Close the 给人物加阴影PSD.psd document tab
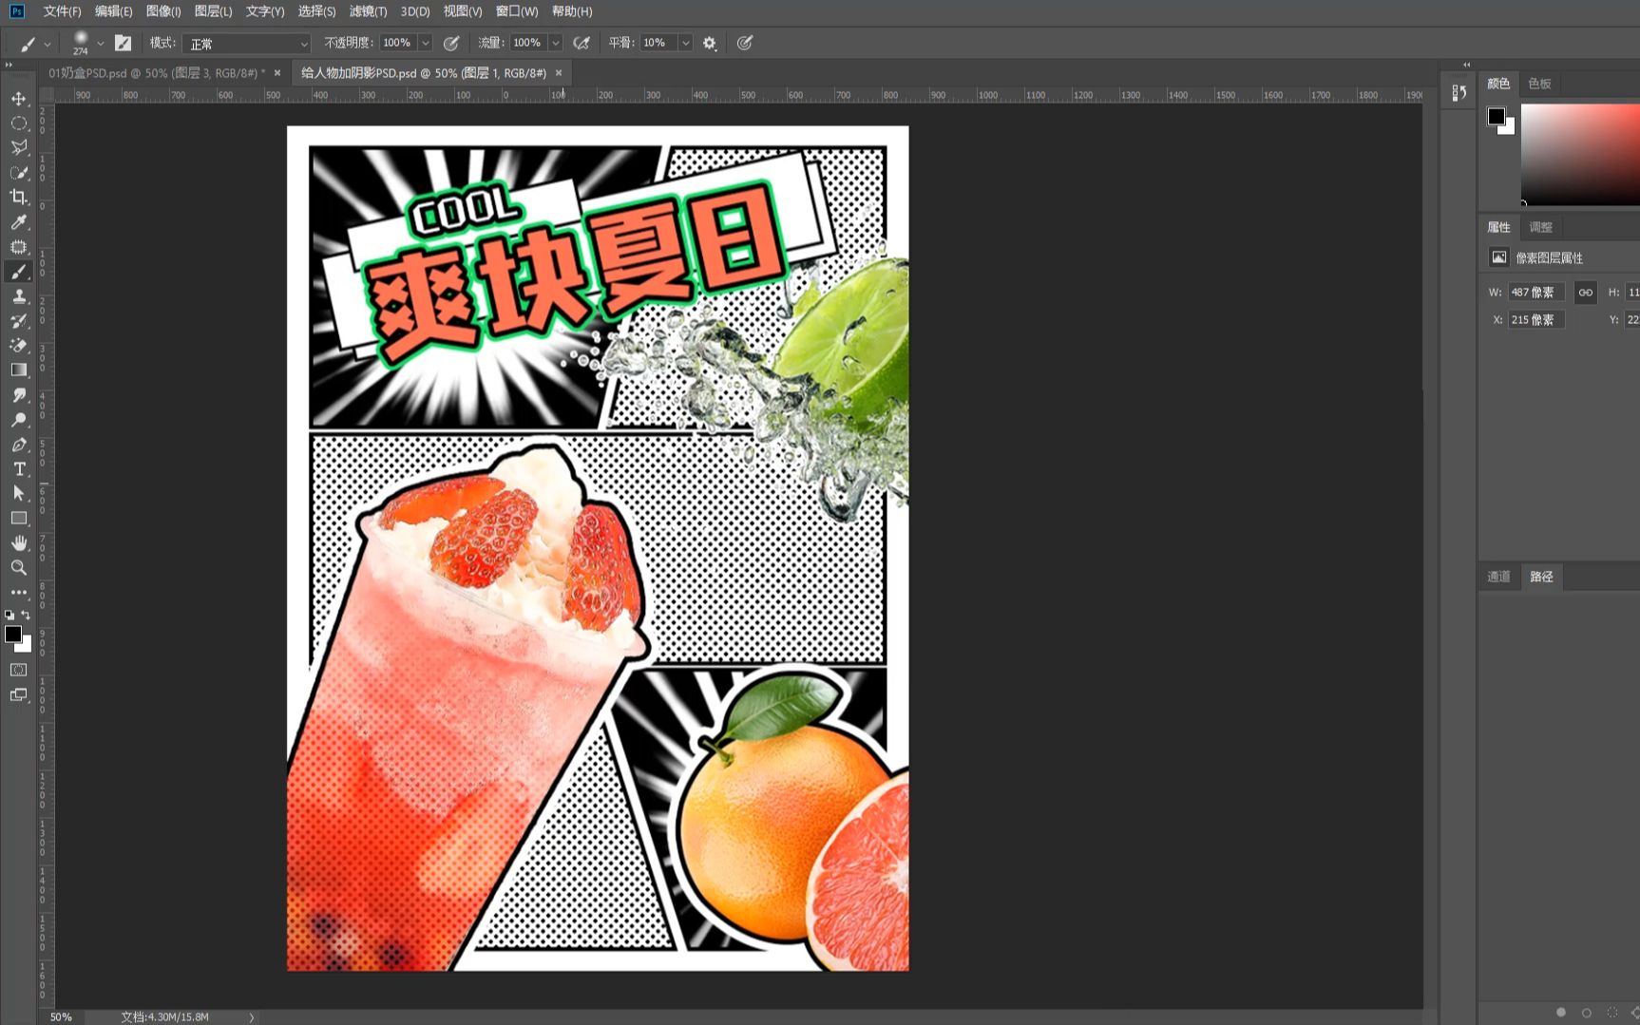 [x=559, y=73]
